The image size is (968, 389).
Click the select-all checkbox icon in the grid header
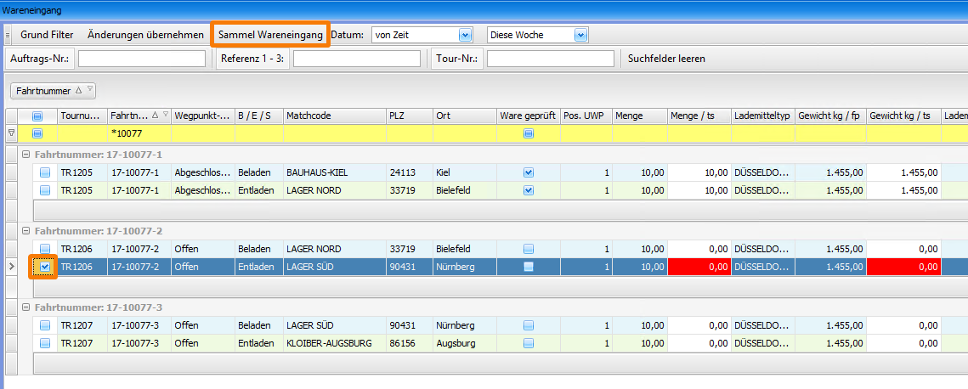(x=37, y=116)
